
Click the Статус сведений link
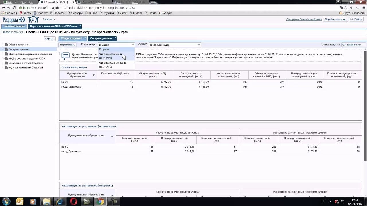pyautogui.click(x=331, y=45)
